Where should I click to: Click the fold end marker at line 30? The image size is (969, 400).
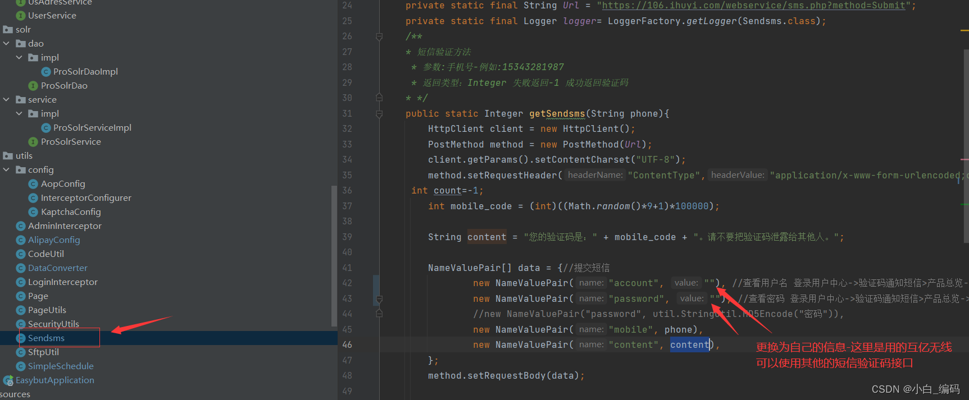pyautogui.click(x=379, y=98)
